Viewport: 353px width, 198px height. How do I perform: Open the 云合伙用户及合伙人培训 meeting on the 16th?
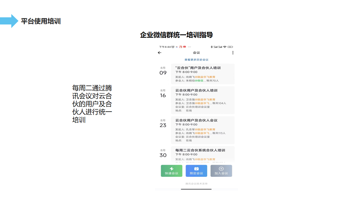[x=203, y=100]
